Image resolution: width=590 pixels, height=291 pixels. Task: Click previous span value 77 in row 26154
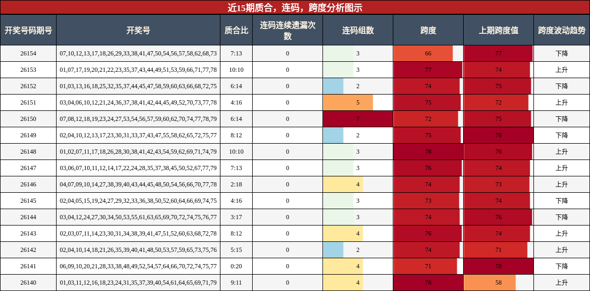coord(499,53)
